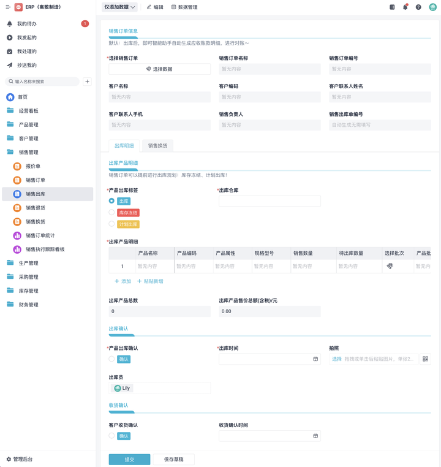Screen dimensions: 441x467
Task: Click the QR code icon in 拍照 field
Action: 425,359
